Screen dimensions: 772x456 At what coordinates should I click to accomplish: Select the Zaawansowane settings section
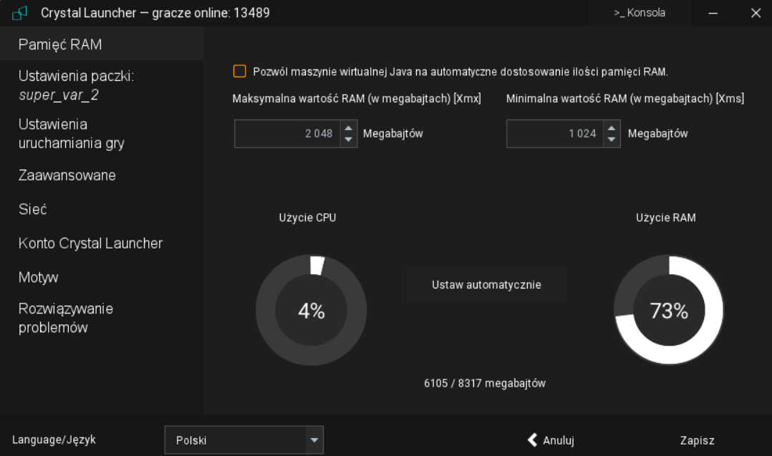pos(67,175)
